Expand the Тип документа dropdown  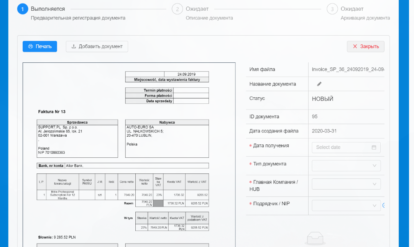[x=346, y=165]
